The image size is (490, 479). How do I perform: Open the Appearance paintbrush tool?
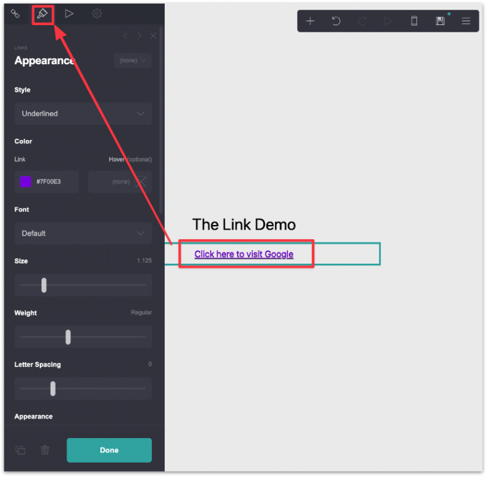pyautogui.click(x=42, y=13)
